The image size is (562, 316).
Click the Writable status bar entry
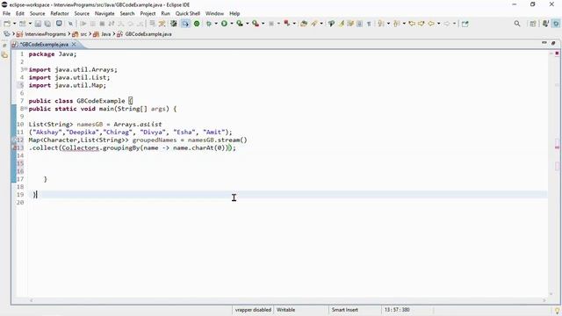285,310
